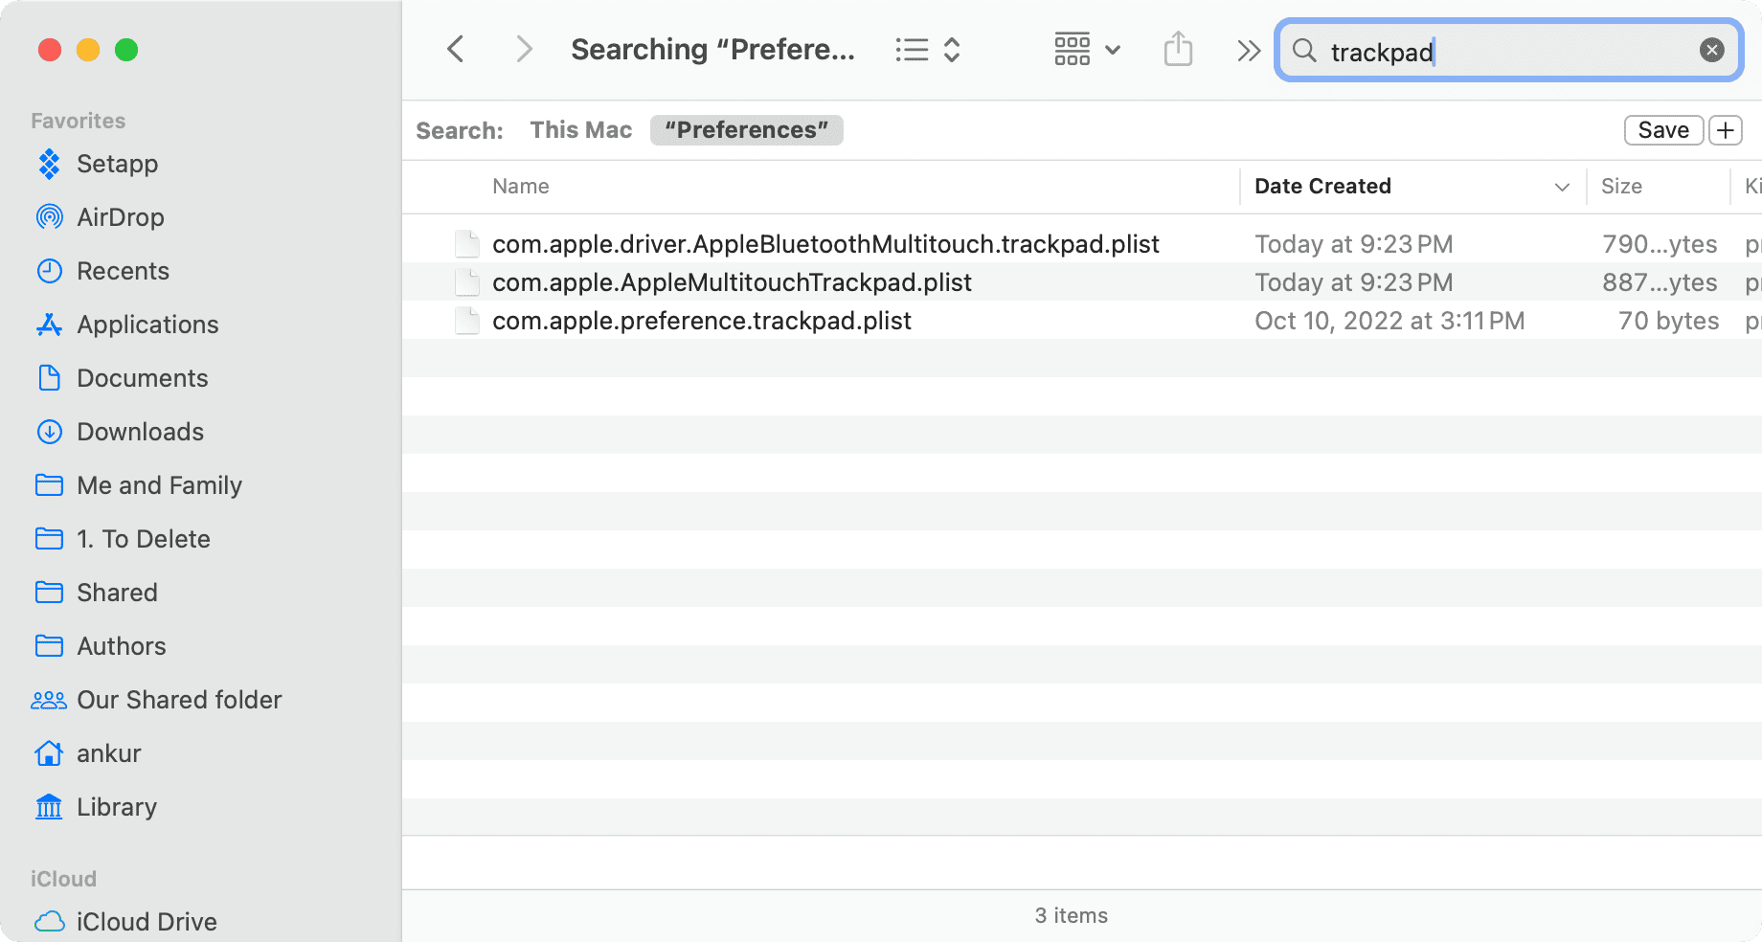Minimize the Finder window (yellow button)
Screen dimensions: 1762x942
[x=88, y=50]
